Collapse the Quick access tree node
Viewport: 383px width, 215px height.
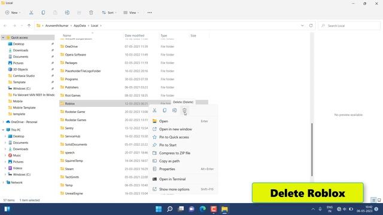pos(3,38)
